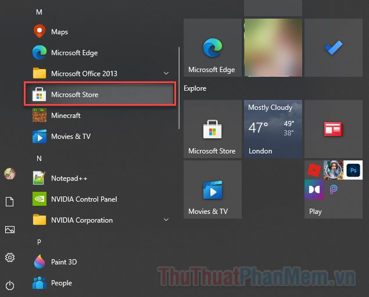
Task: Expand the Microsoft Office 2013 chevron
Action: click(166, 73)
